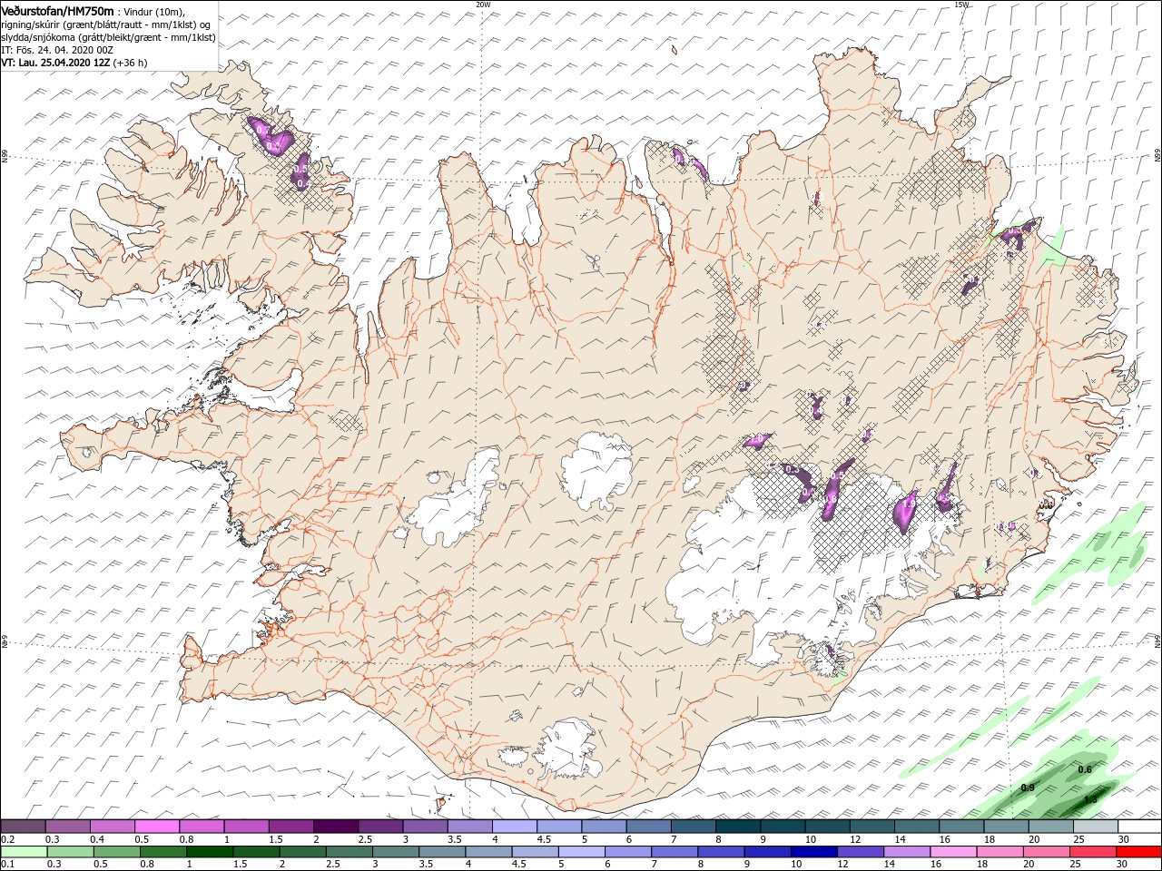
Task: Select the dark teal snow swatch between 8 and 9
Action: (x=738, y=827)
